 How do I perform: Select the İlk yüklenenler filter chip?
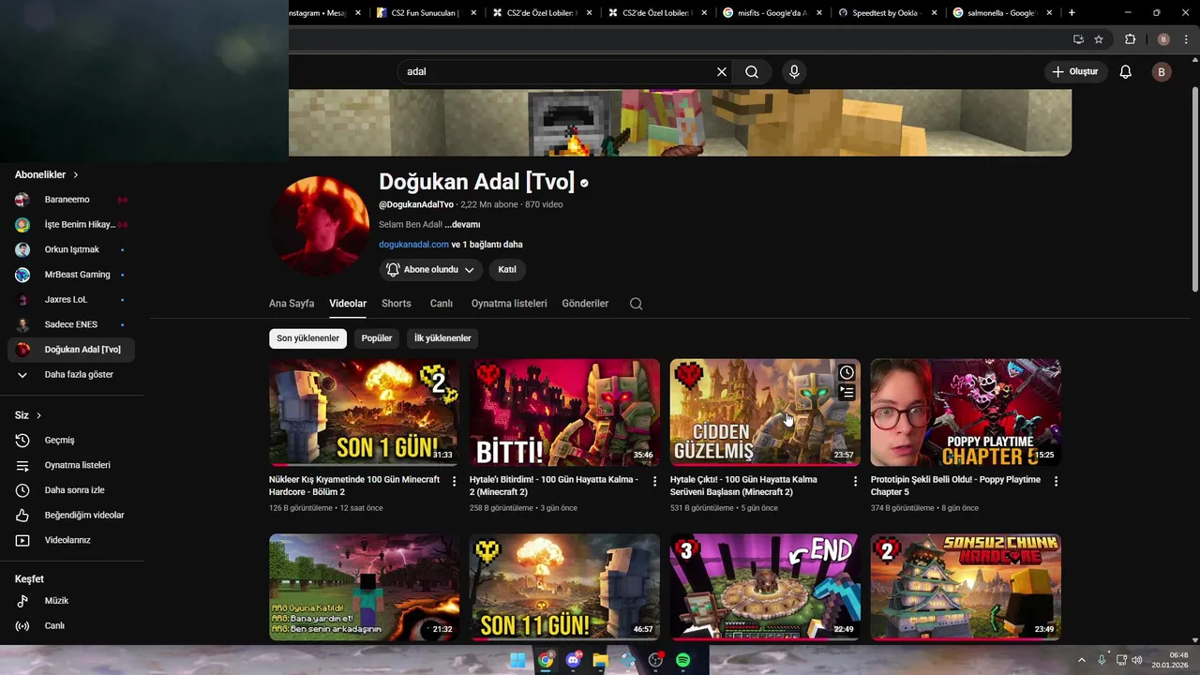[442, 338]
